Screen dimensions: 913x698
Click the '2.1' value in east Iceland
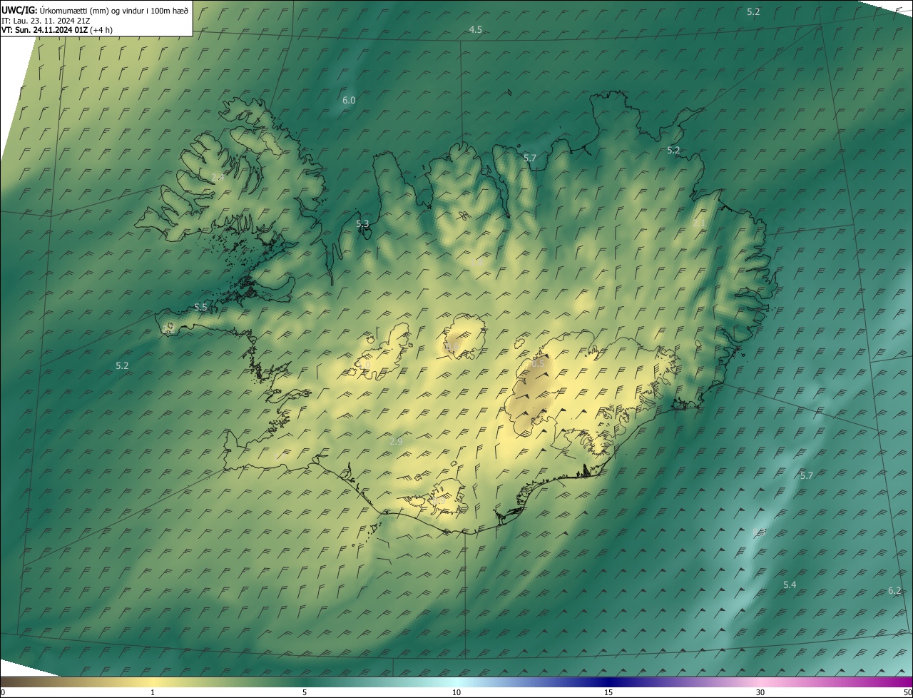click(x=698, y=223)
